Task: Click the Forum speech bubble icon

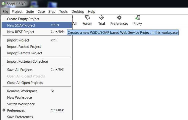Action: point(87,18)
